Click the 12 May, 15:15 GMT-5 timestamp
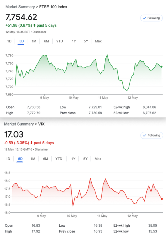 tap(18, 149)
